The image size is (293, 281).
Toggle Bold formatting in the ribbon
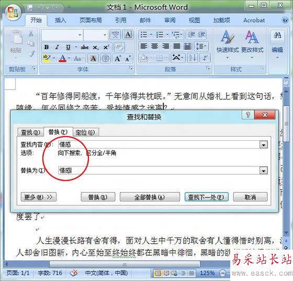pos(47,47)
